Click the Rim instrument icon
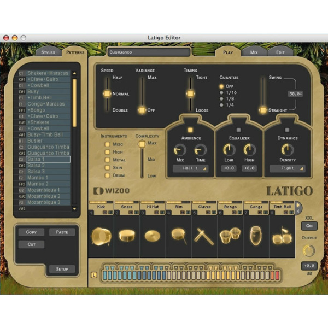 (179, 236)
